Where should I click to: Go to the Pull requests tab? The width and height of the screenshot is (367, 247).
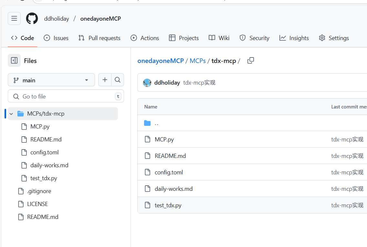tap(99, 38)
